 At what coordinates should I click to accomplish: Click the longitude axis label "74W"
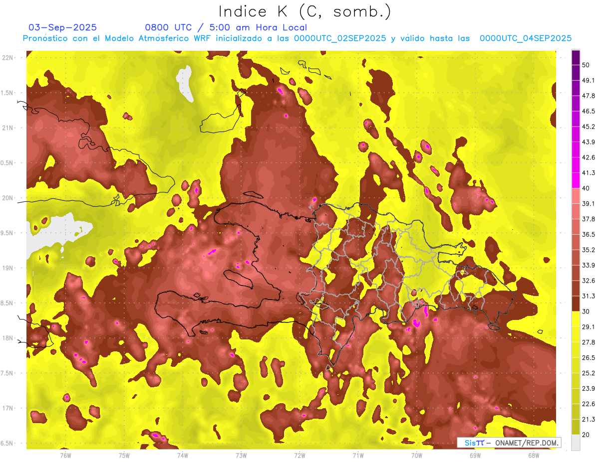(183, 455)
